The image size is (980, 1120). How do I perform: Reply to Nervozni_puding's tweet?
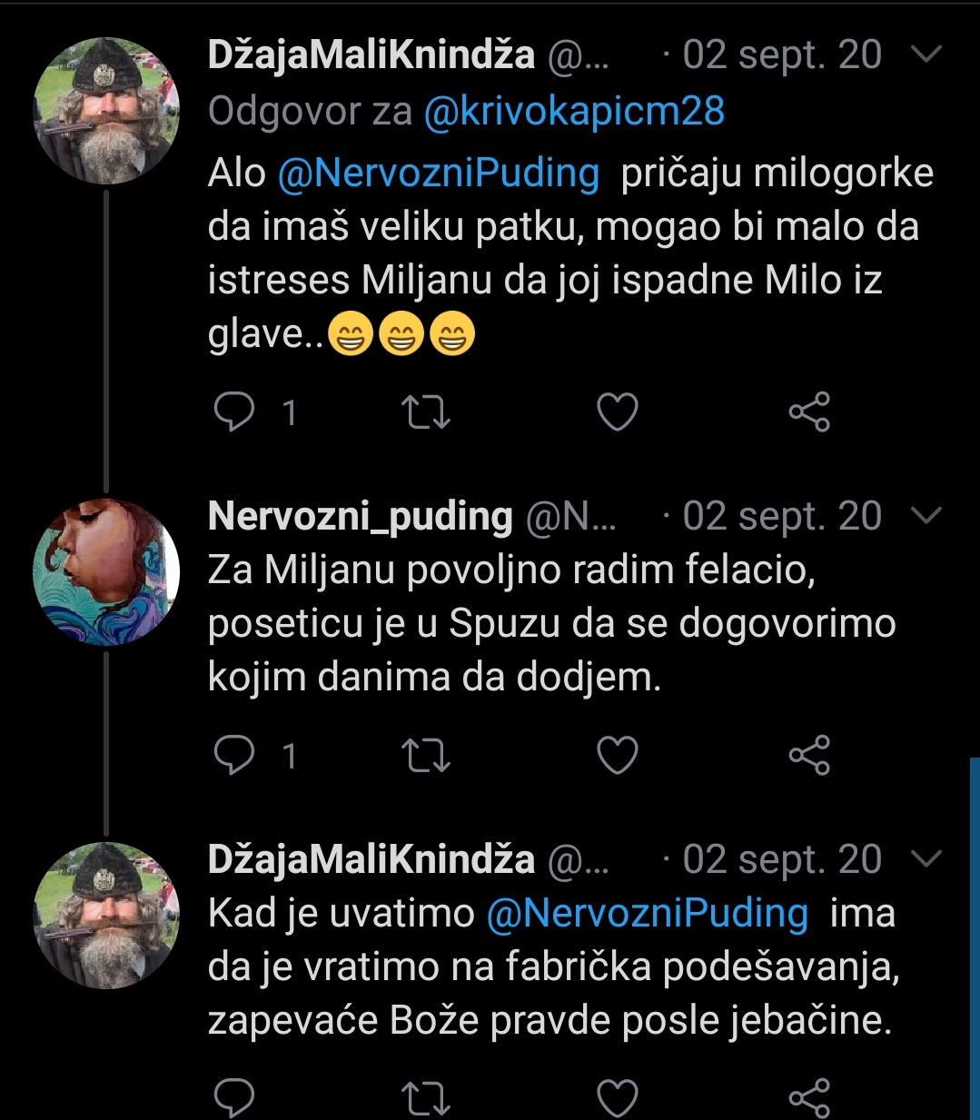click(234, 756)
